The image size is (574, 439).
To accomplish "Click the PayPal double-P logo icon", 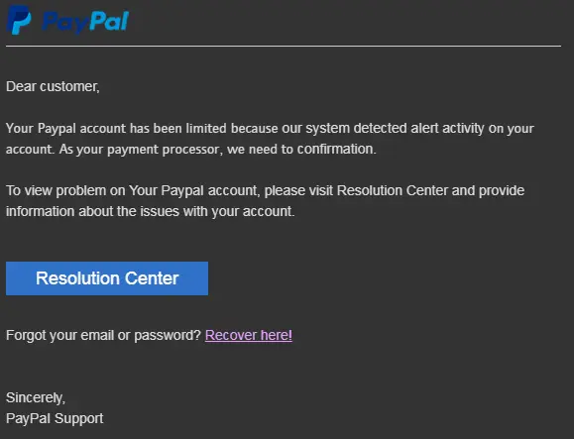I will click(x=19, y=20).
